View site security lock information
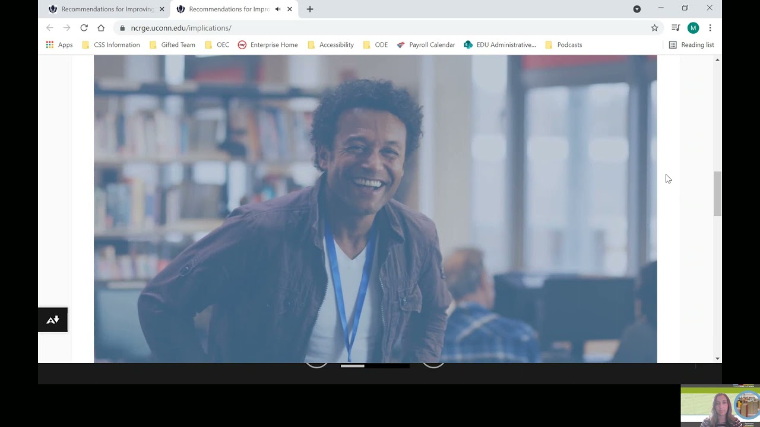Viewport: 760px width, 427px height. click(122, 28)
